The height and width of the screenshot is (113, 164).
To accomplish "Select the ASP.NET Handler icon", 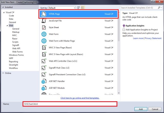I will point(44,81).
